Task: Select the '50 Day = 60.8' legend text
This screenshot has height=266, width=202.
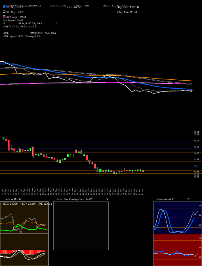Action: [x=15, y=12]
